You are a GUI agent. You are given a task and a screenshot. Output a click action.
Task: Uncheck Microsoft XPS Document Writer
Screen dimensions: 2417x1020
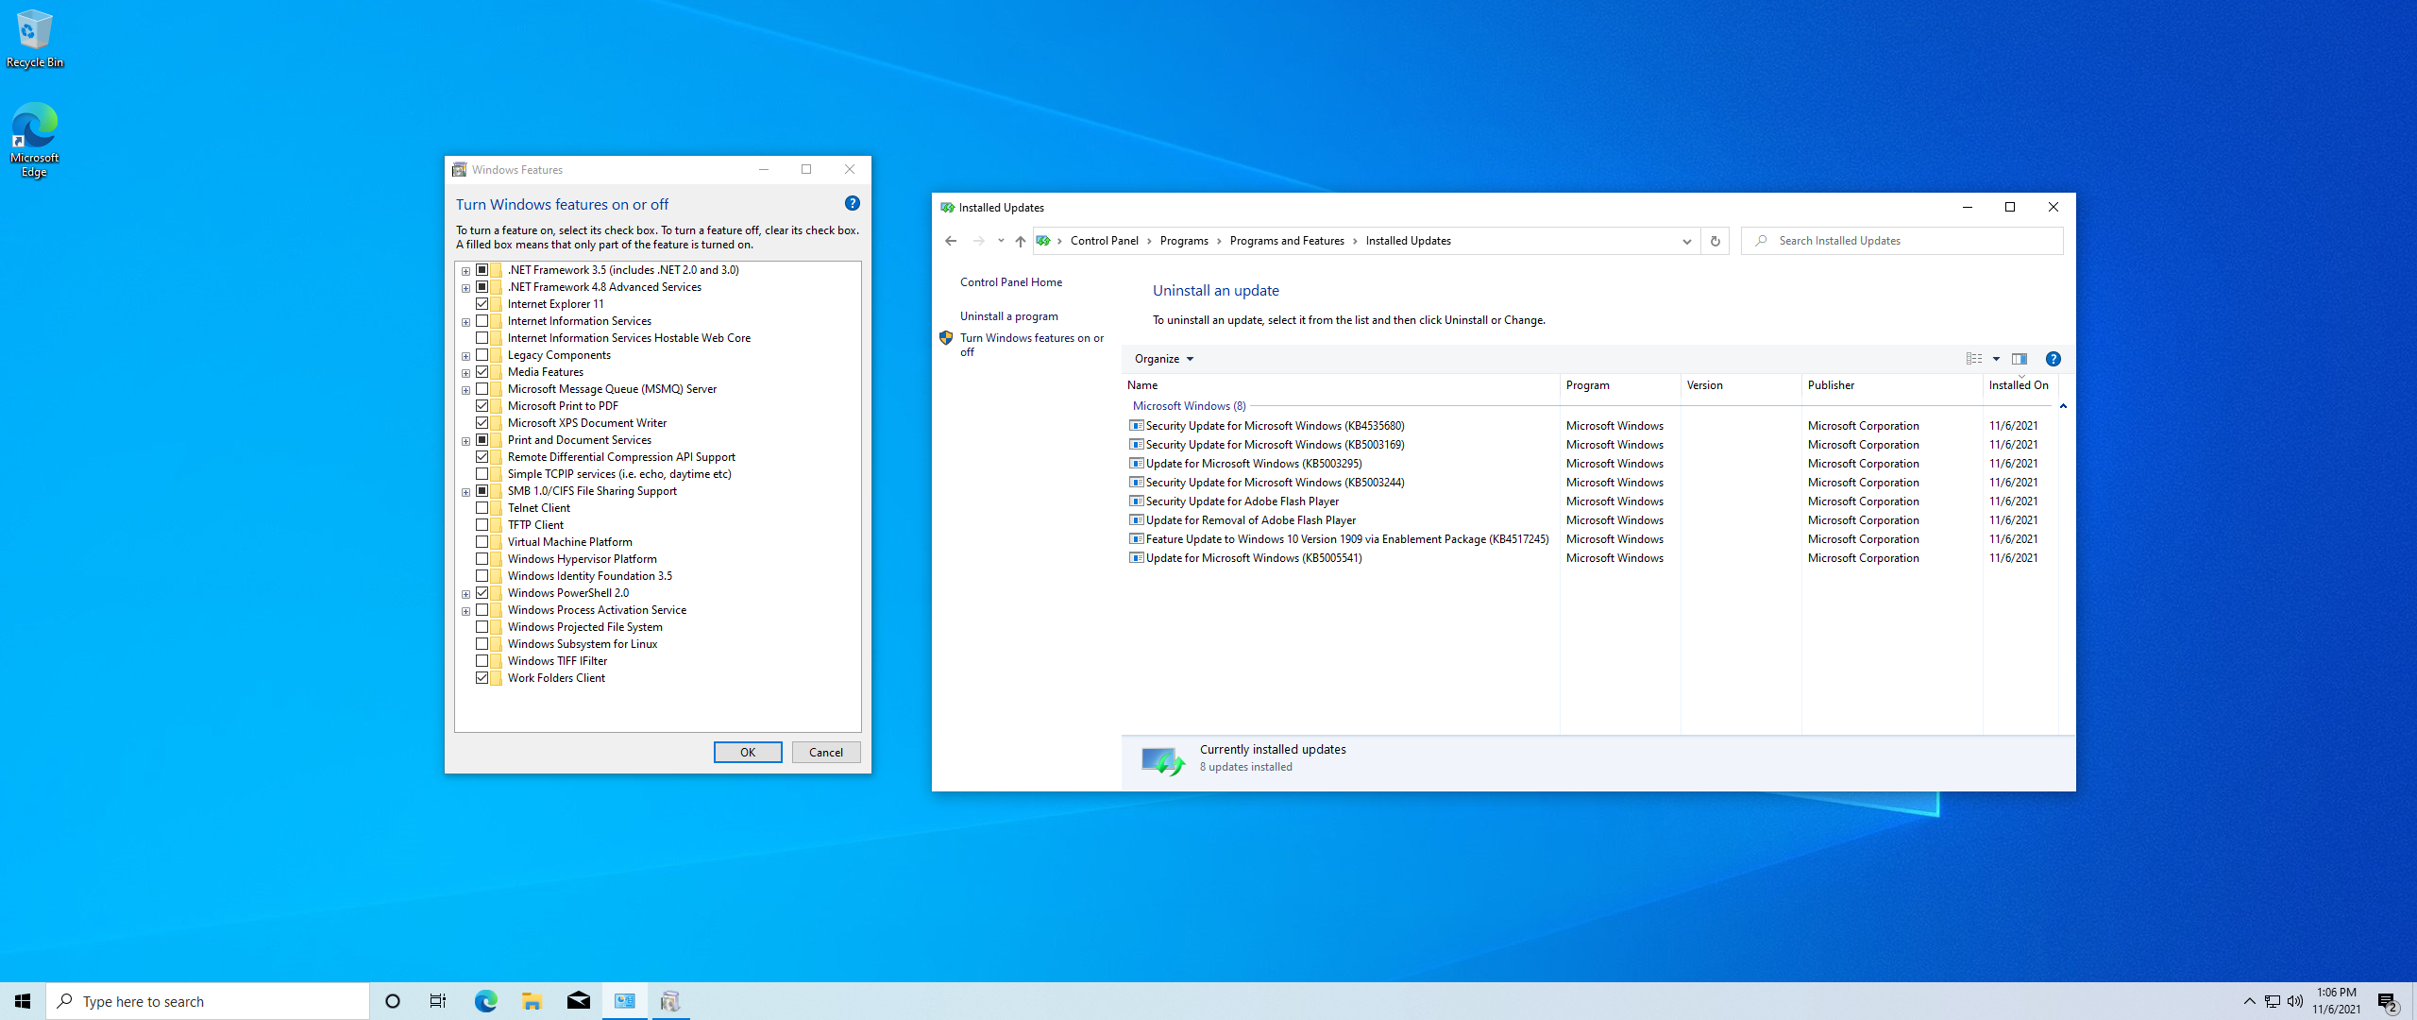coord(482,423)
